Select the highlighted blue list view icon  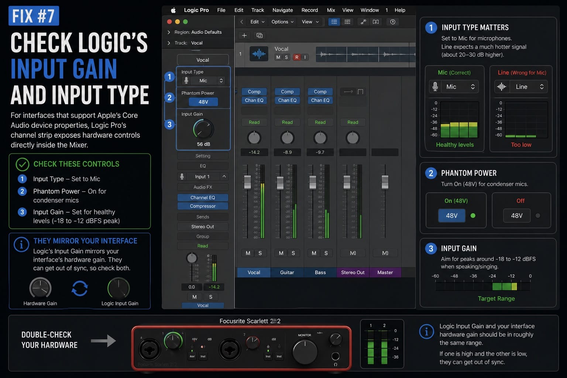tap(334, 22)
